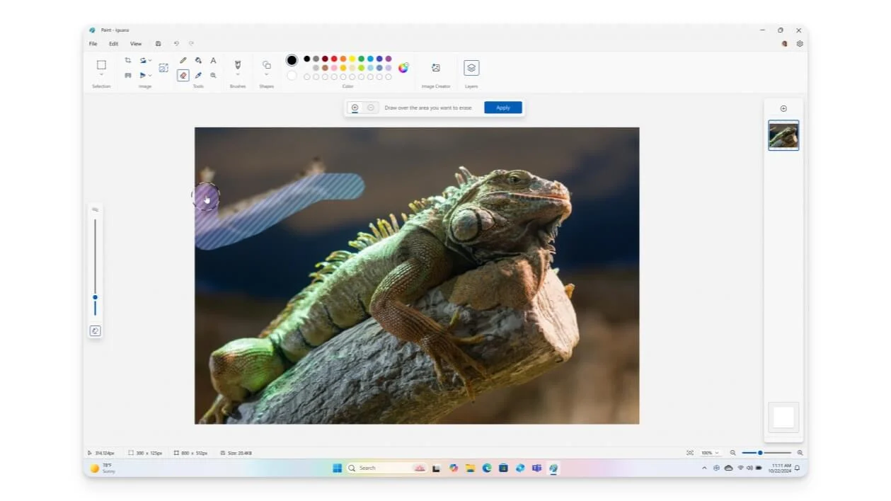Switch to subtract erase area mode
The height and width of the screenshot is (501, 891).
click(371, 108)
